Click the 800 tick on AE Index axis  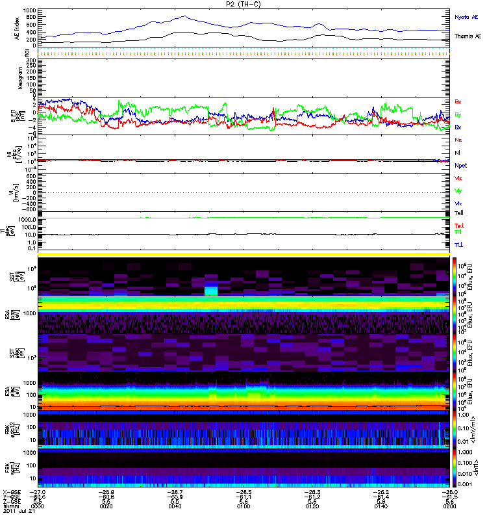click(x=31, y=18)
